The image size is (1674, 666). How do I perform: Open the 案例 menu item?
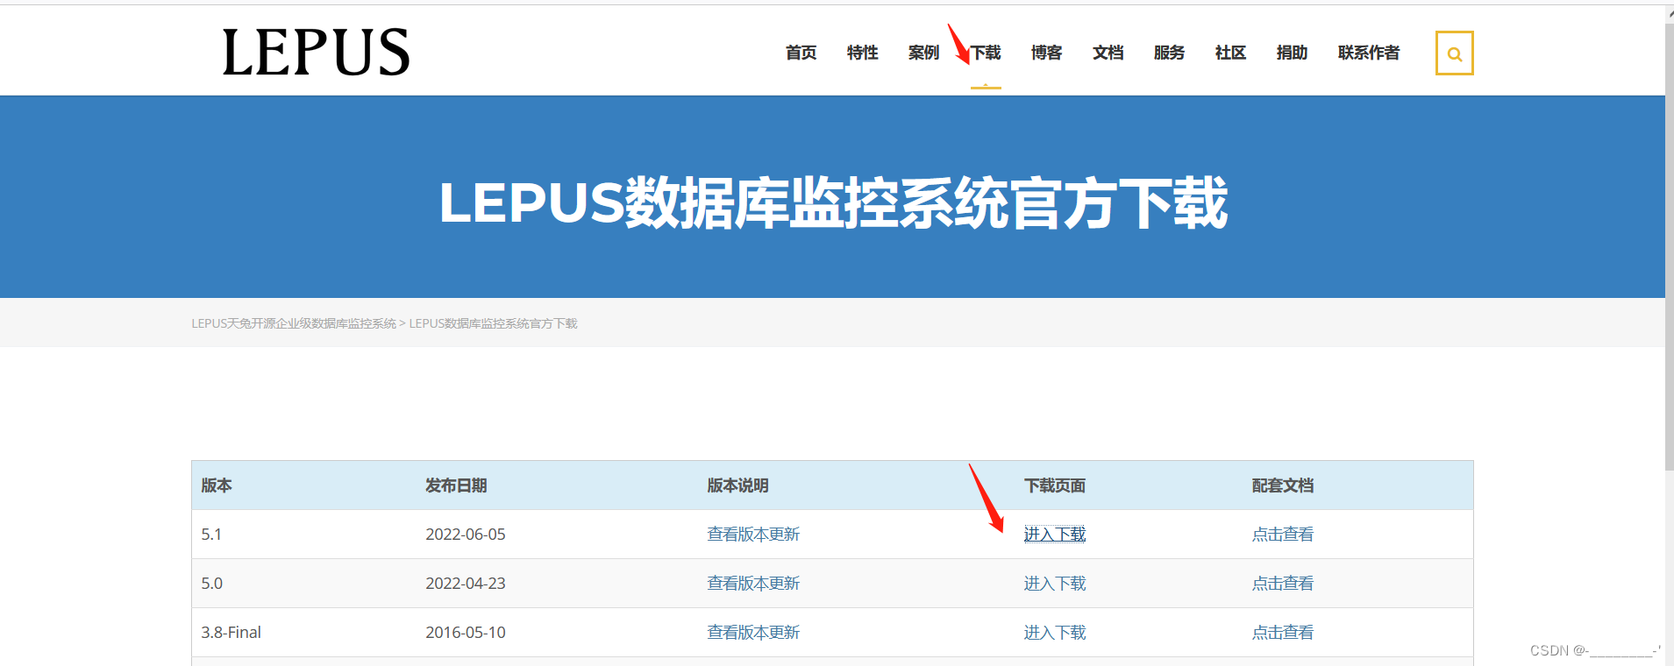(x=923, y=53)
